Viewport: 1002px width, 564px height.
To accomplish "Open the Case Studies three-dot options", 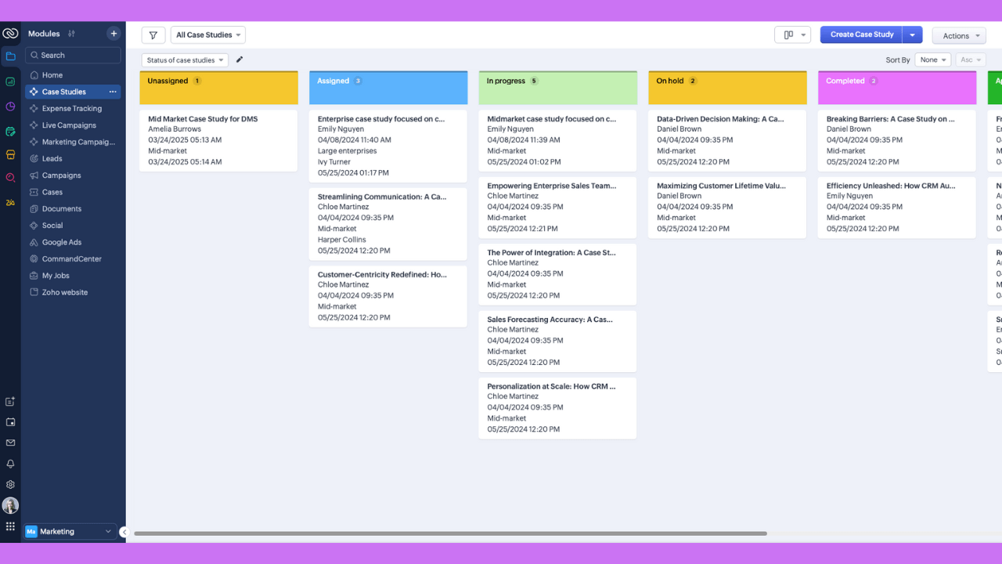I will [x=113, y=92].
